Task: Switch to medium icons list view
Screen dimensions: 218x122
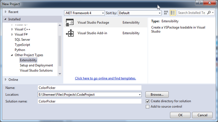Action: pyautogui.click(x=173, y=13)
